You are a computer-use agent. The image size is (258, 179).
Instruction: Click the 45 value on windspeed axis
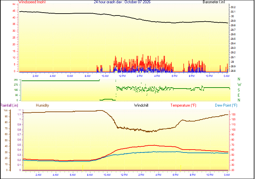(x=14, y=11)
